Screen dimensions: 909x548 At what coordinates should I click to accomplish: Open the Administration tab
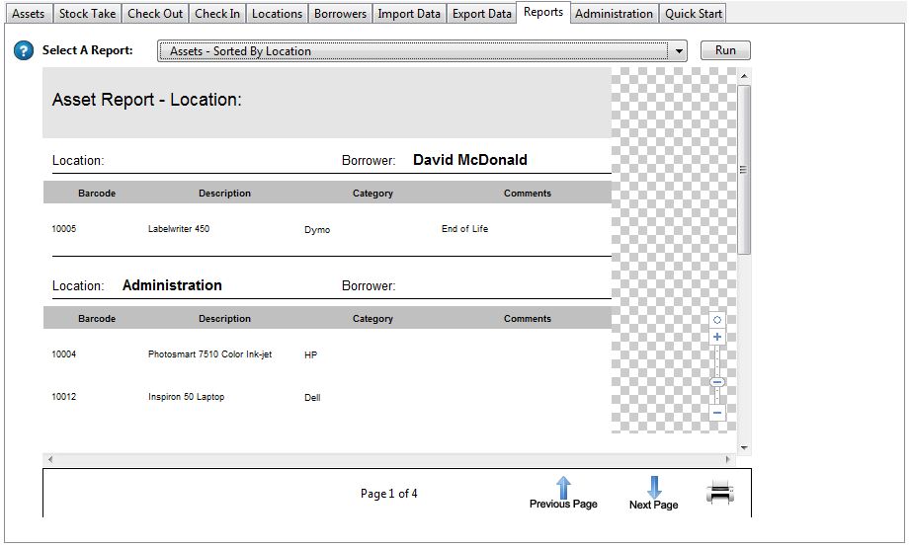[x=614, y=14]
